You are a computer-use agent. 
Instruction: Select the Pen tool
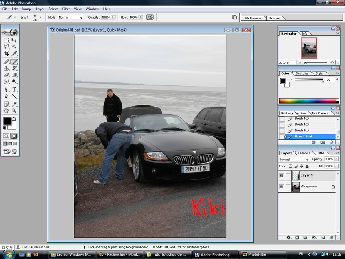click(x=6, y=96)
